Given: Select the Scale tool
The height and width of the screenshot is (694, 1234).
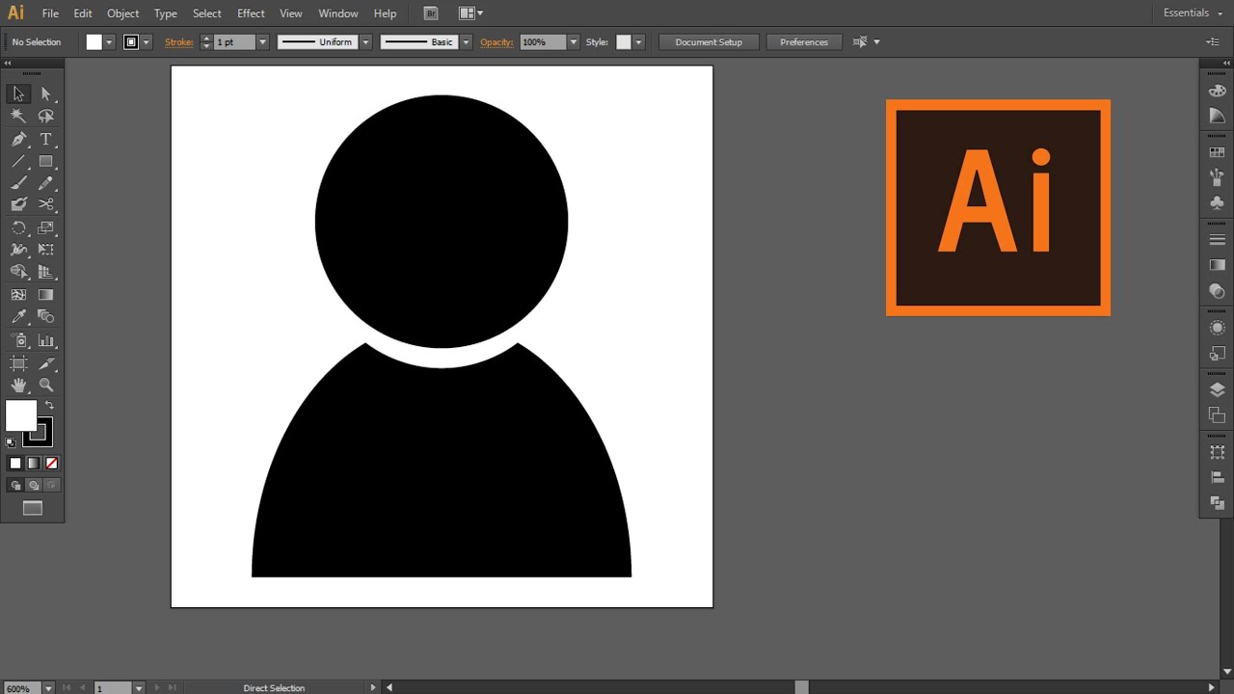Looking at the screenshot, I should click(45, 228).
